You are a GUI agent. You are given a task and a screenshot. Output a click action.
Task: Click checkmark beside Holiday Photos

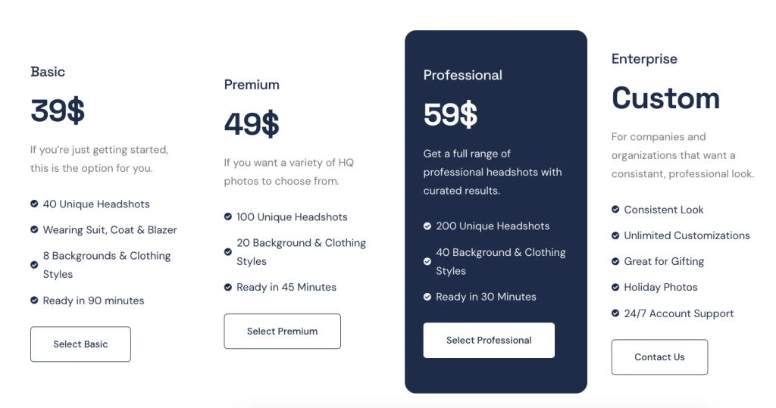(x=616, y=288)
